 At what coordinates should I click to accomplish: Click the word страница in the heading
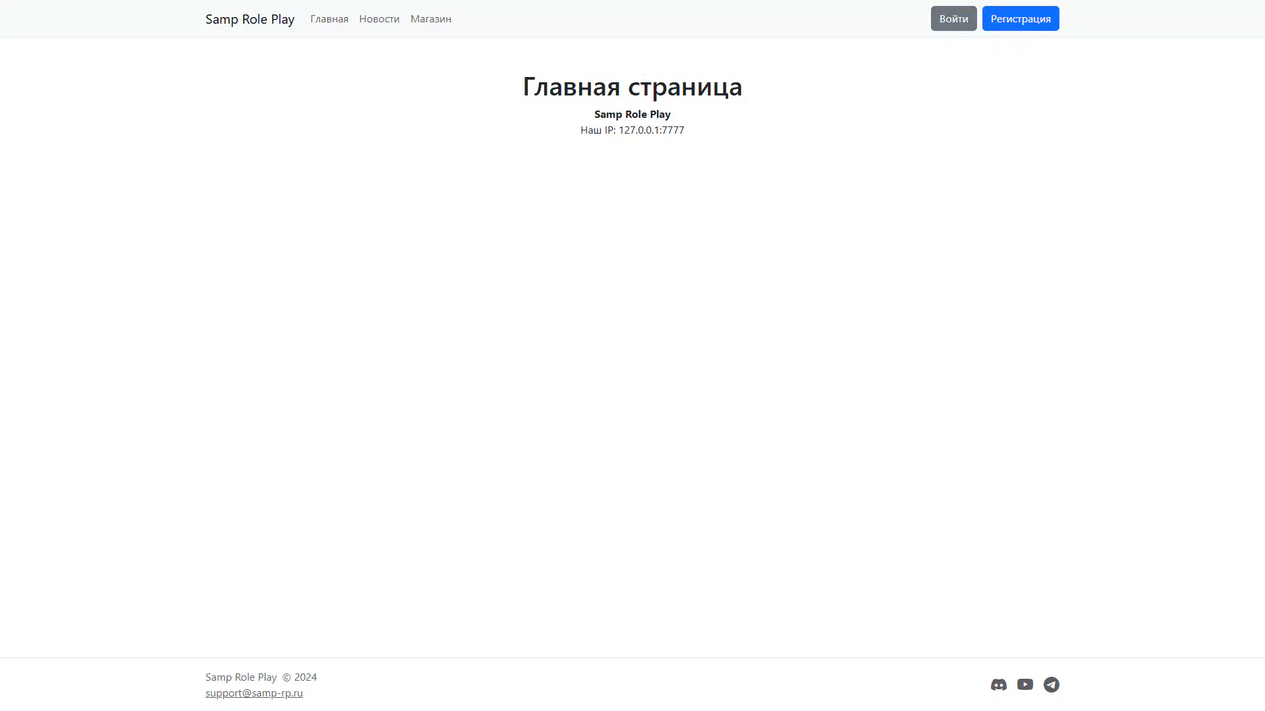[685, 86]
